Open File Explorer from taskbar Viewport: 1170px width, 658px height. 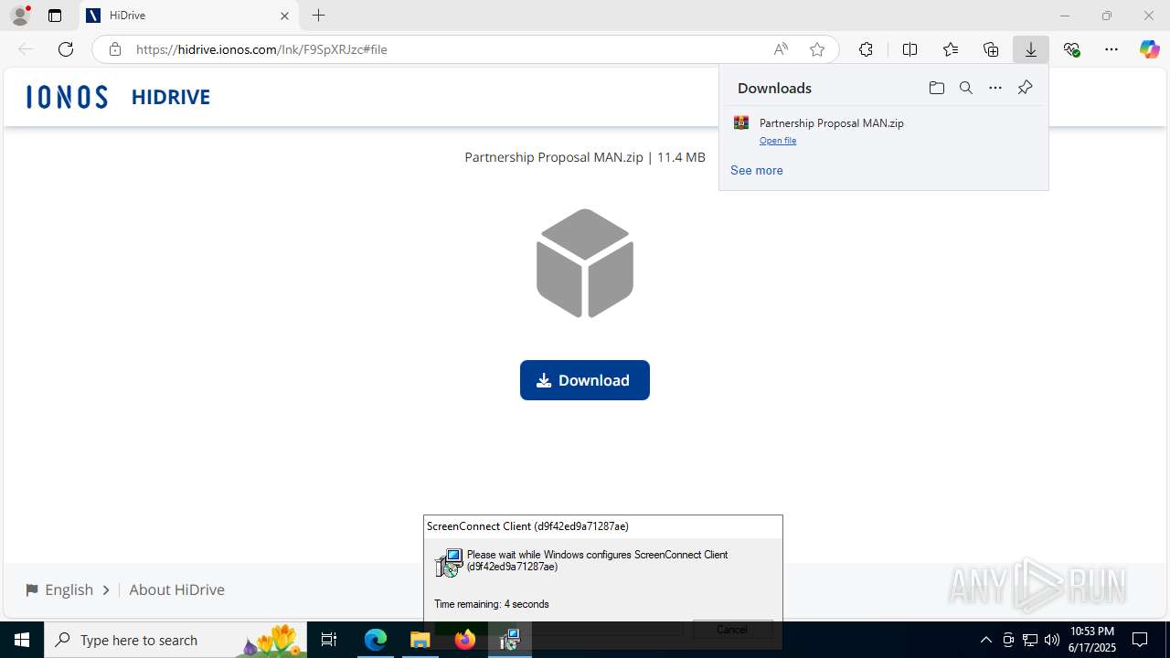pos(420,640)
